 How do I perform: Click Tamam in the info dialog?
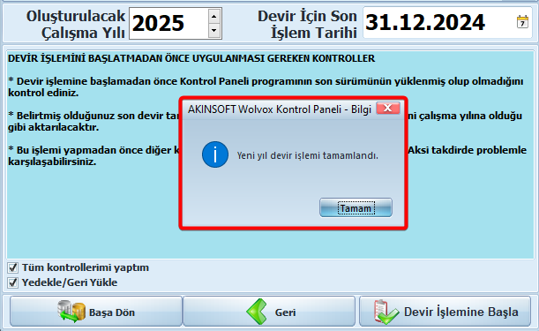click(x=356, y=207)
